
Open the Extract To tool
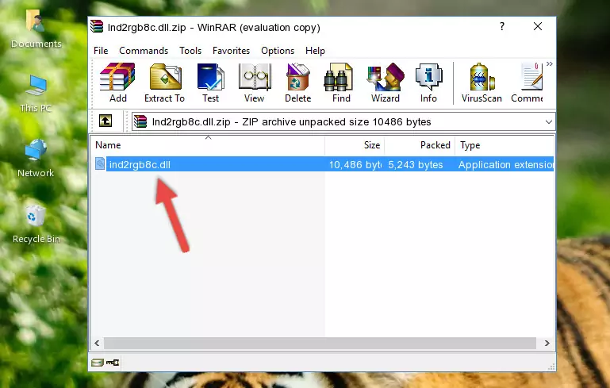164,83
